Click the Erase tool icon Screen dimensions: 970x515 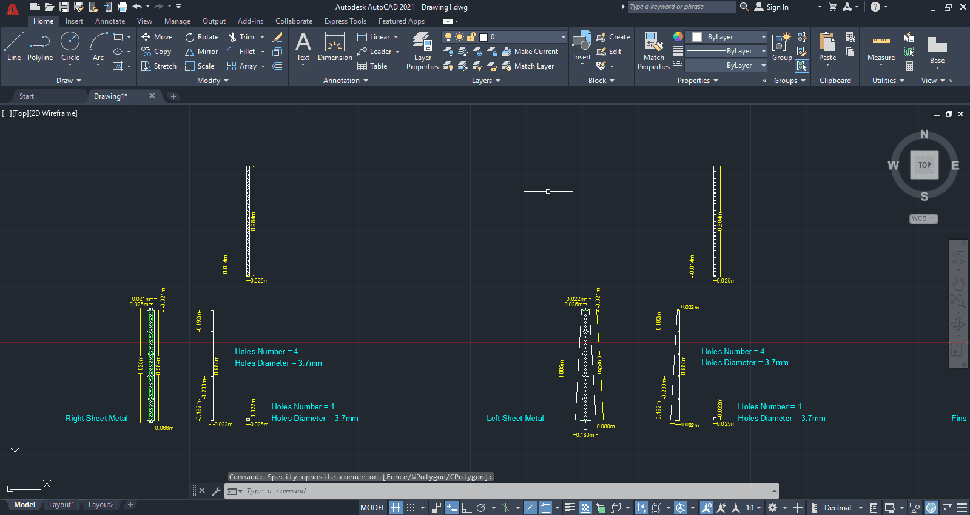[x=278, y=37]
